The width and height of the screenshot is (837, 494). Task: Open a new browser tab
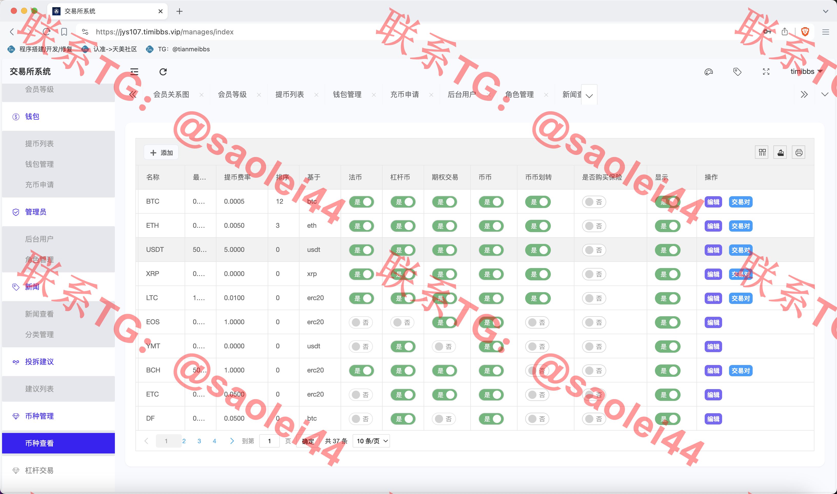tap(180, 11)
